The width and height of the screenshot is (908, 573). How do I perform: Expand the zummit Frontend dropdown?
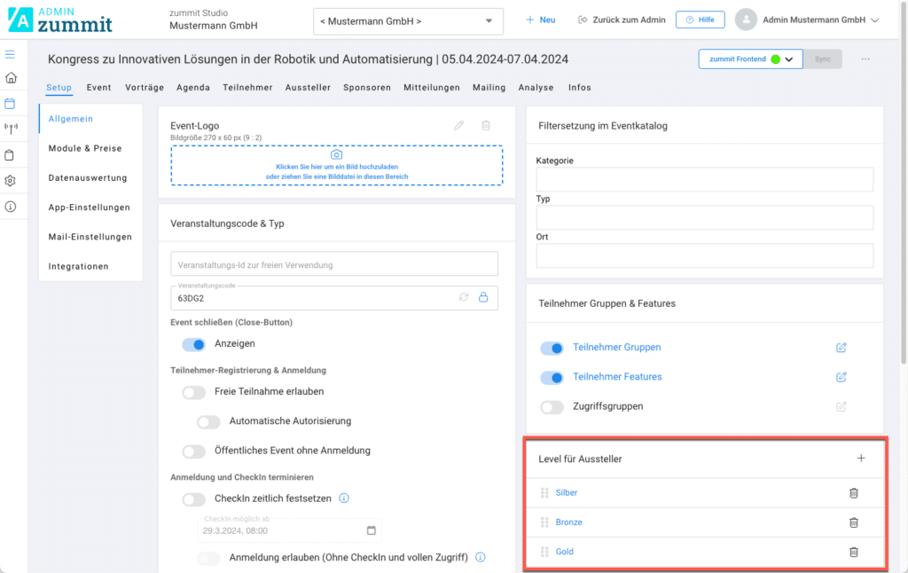click(788, 59)
